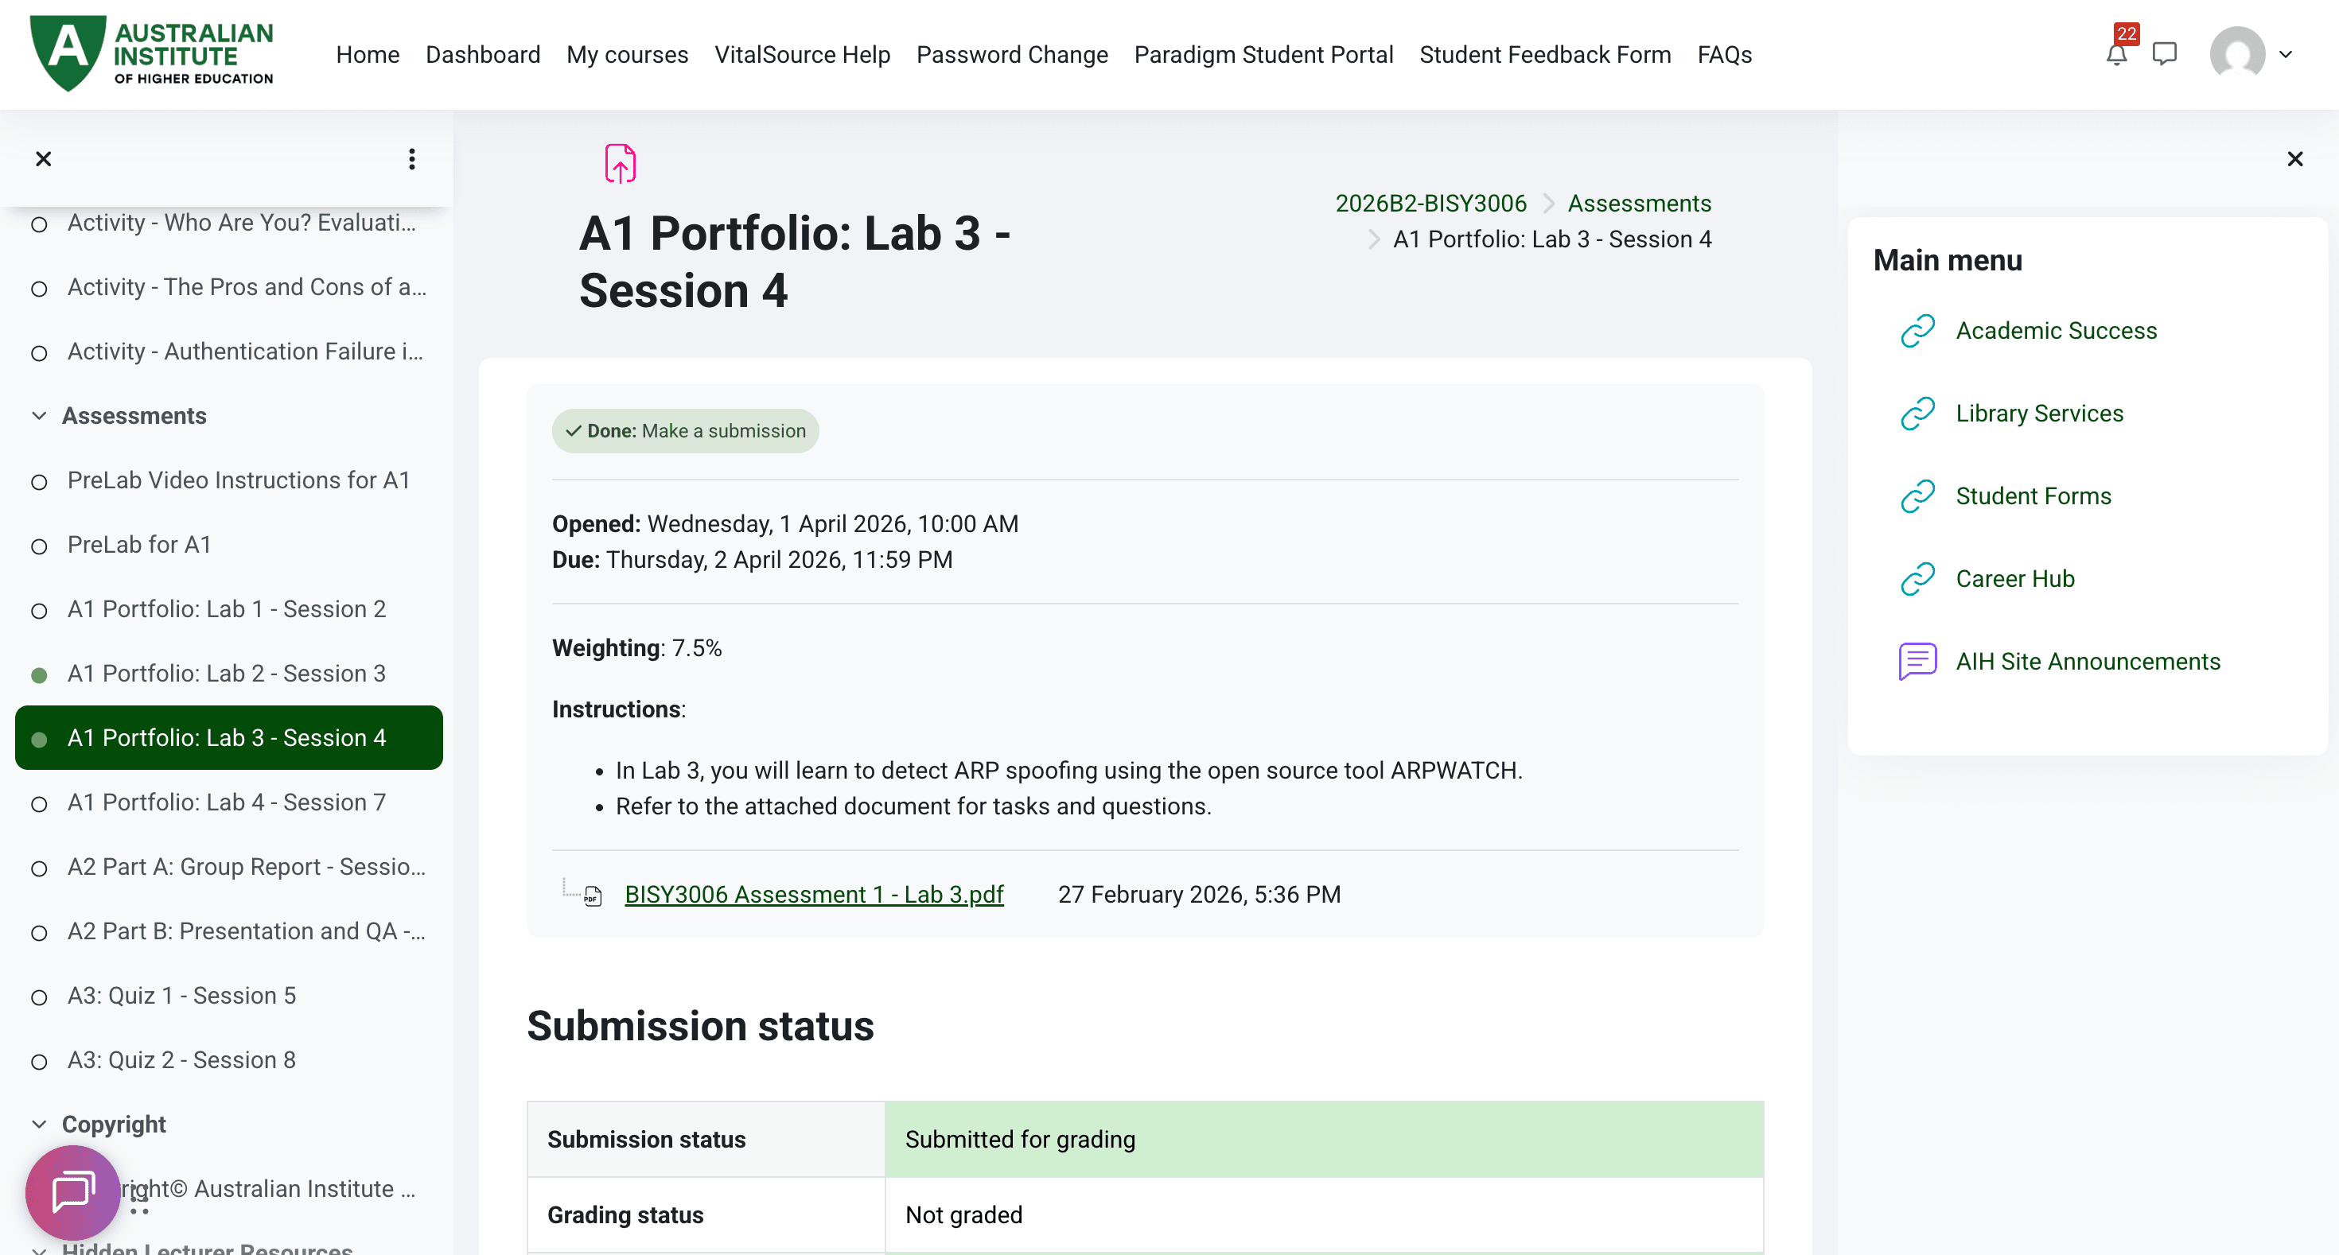The width and height of the screenshot is (2339, 1255).
Task: Open the Dashboard menu item
Action: click(482, 54)
